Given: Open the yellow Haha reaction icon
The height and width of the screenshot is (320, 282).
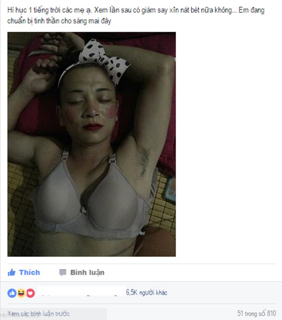Looking at the screenshot, I should (21, 293).
